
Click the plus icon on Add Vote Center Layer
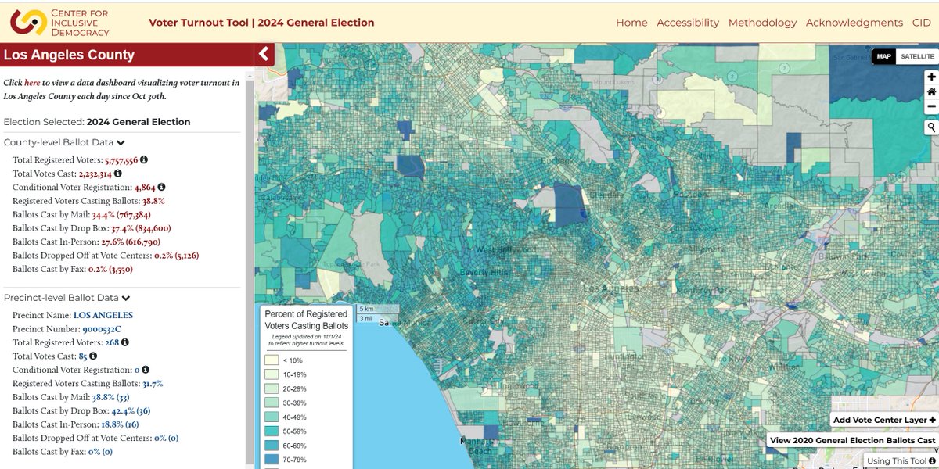coord(932,420)
